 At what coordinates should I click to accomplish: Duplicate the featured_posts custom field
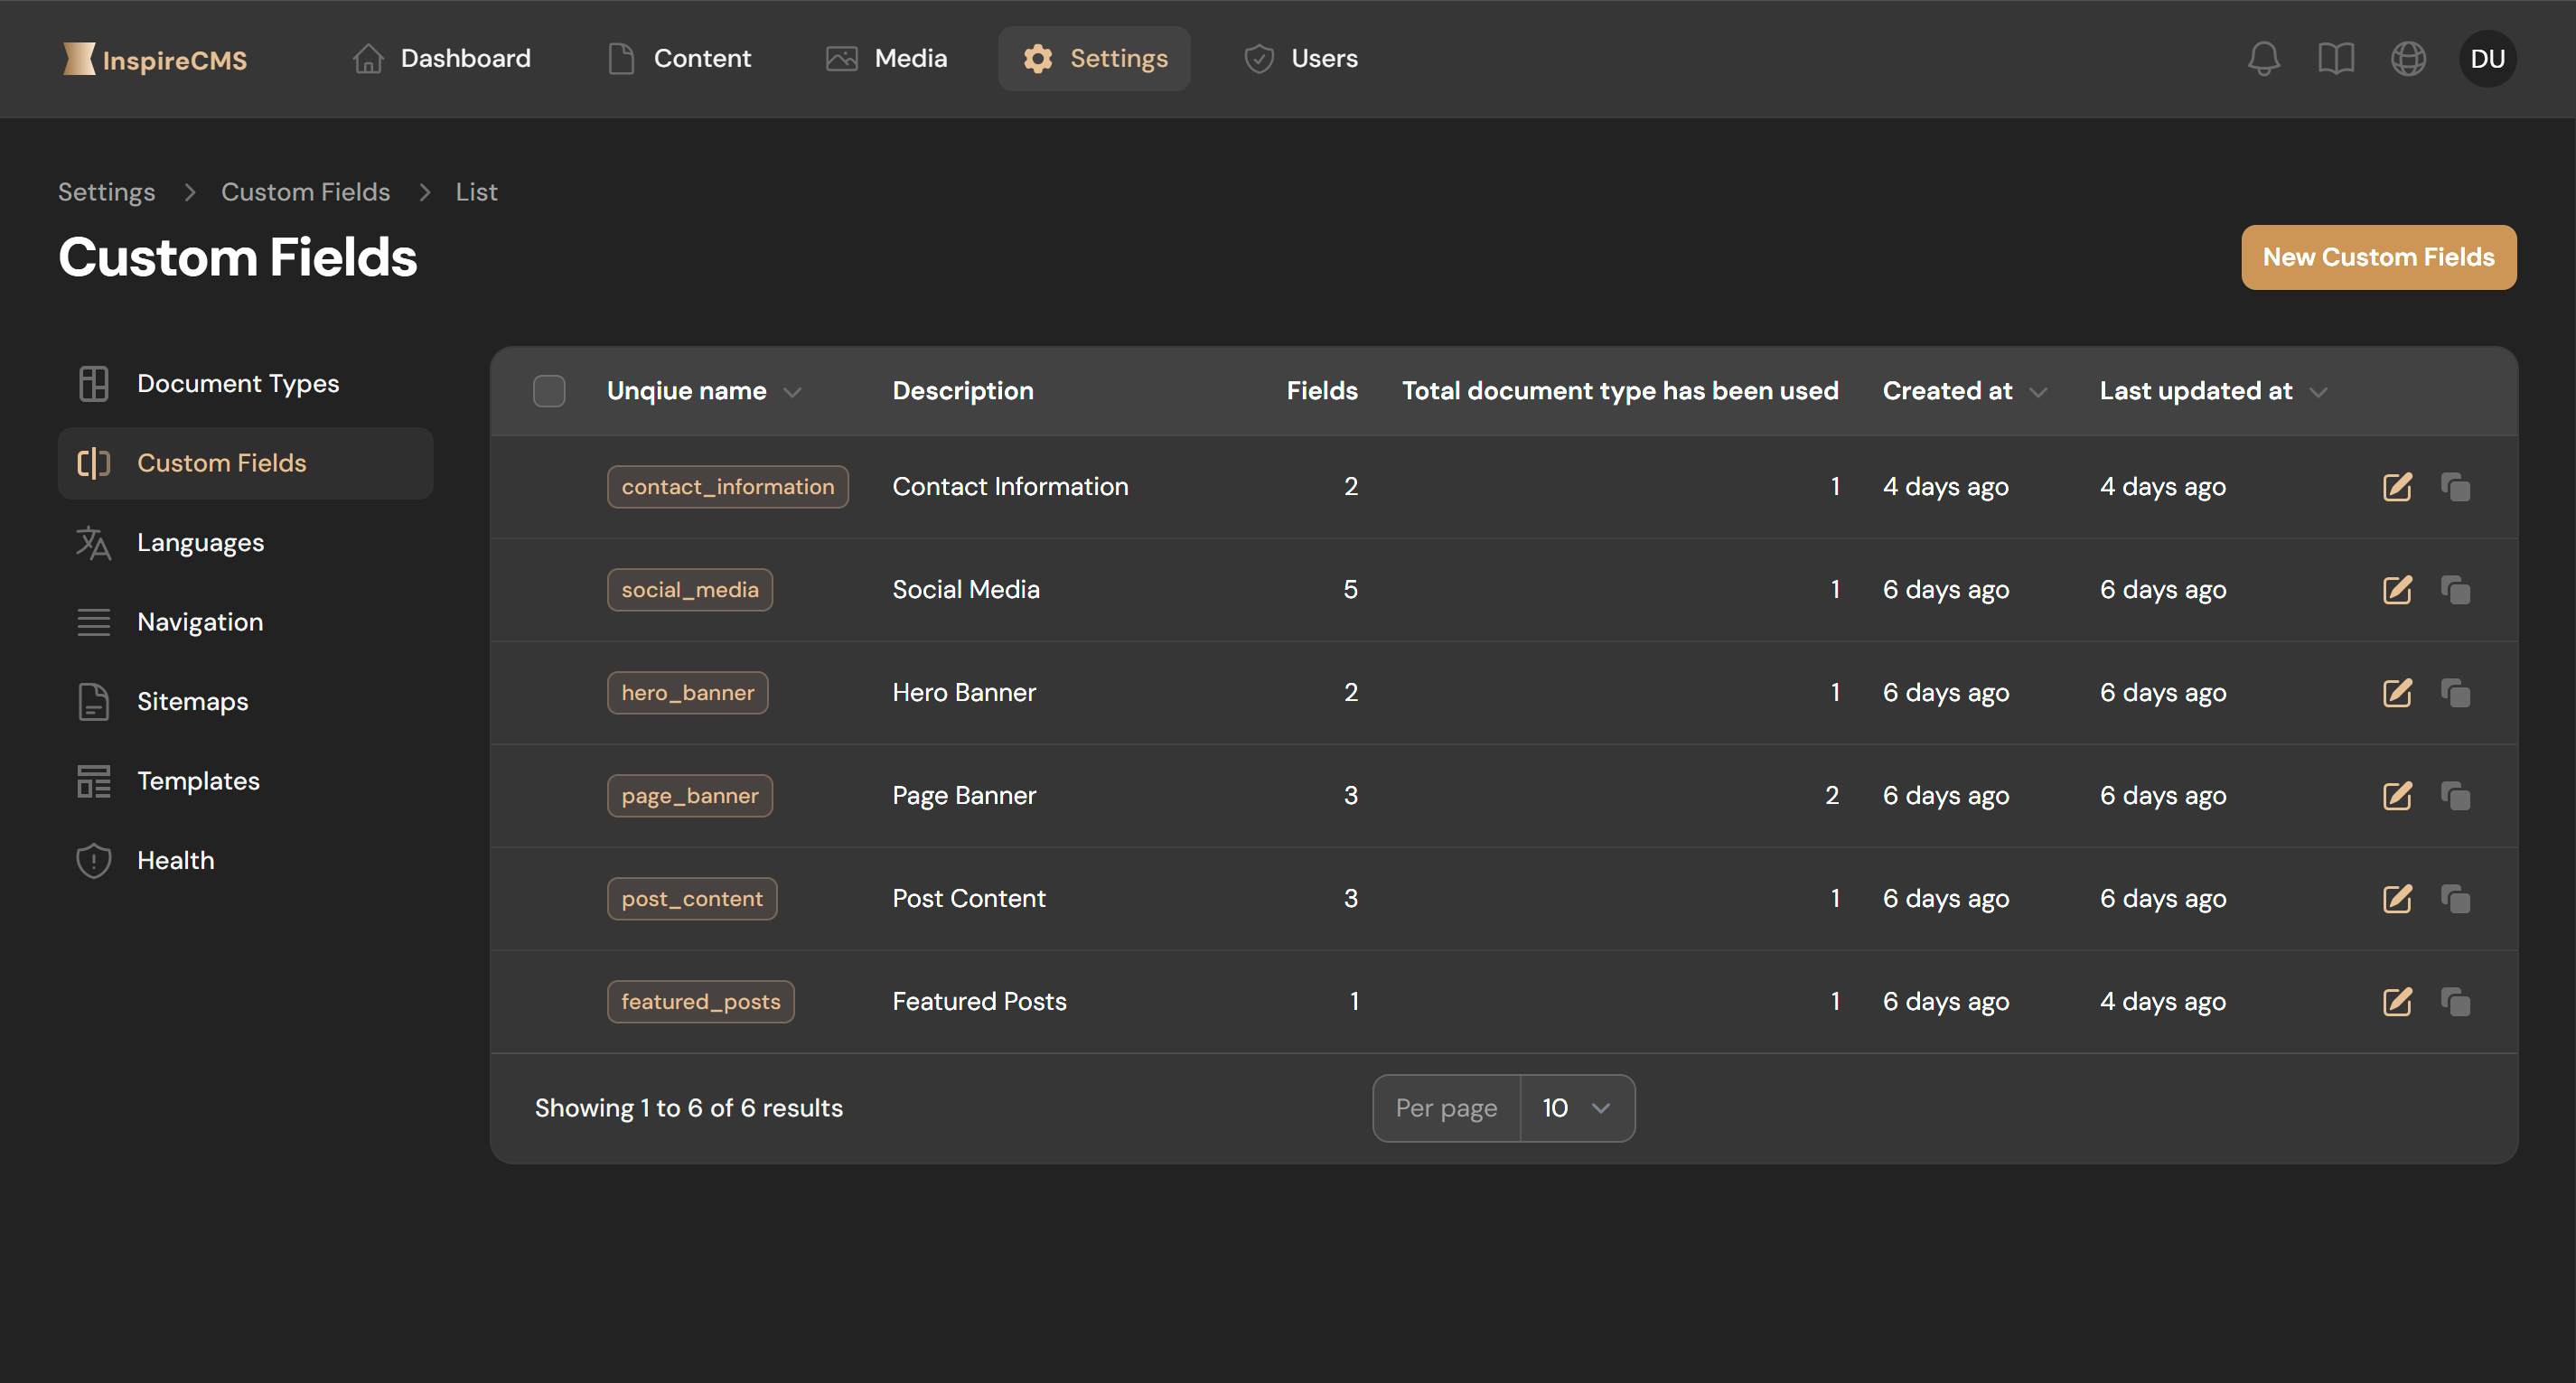(x=2455, y=1002)
